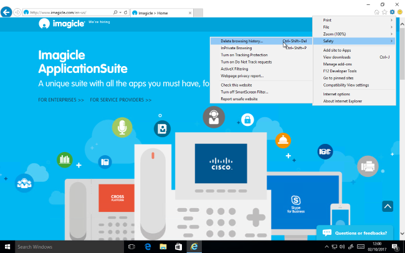
Task: Expand the Print submenu
Action: (x=354, y=20)
